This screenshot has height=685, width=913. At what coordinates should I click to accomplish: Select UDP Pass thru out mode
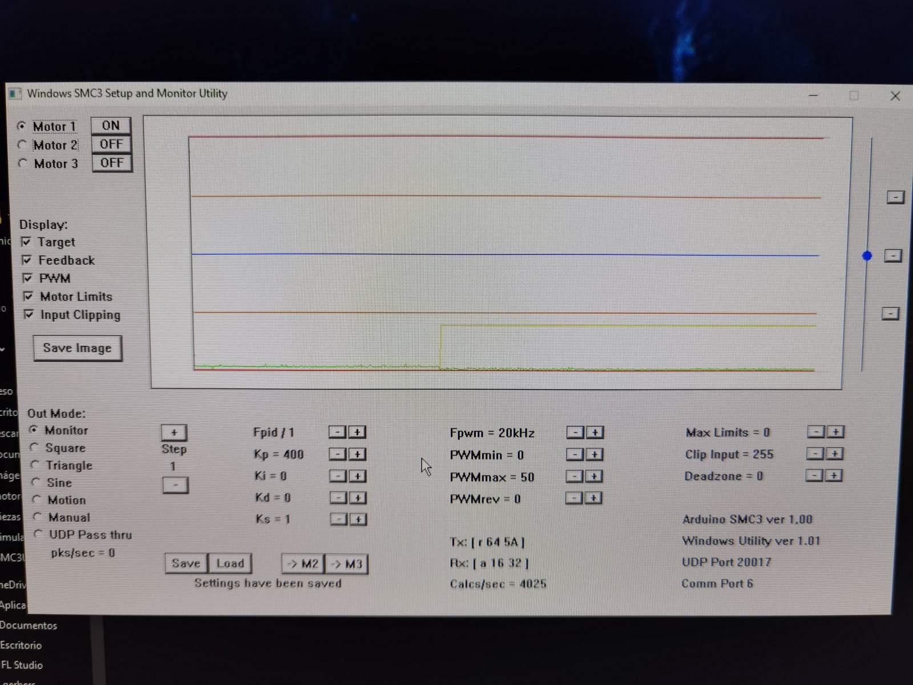[x=38, y=534]
